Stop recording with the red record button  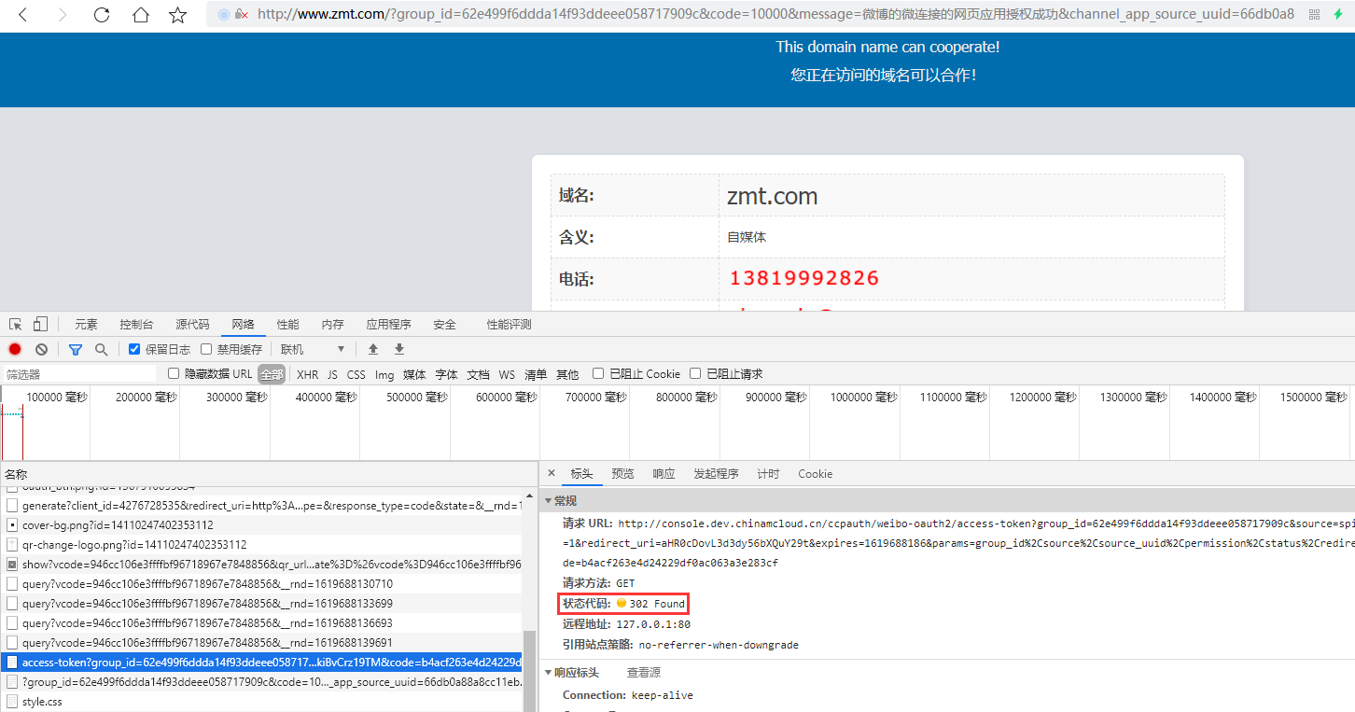pyautogui.click(x=15, y=349)
